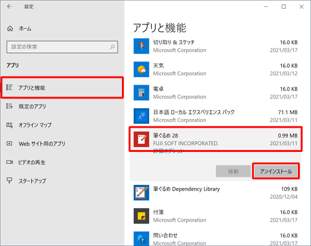
Task: Open the アプリと機能 section
Action: click(62, 88)
